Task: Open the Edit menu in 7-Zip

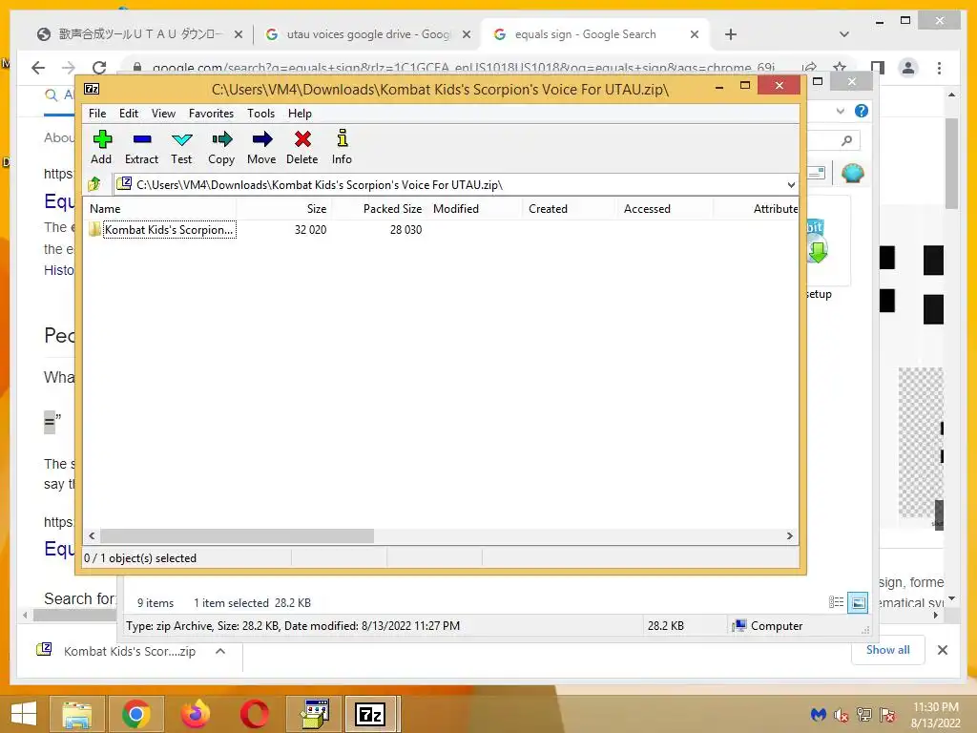Action: [x=129, y=114]
